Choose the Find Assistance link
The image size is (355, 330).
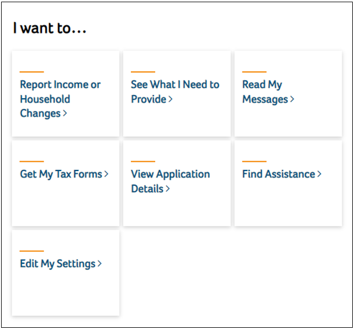278,174
